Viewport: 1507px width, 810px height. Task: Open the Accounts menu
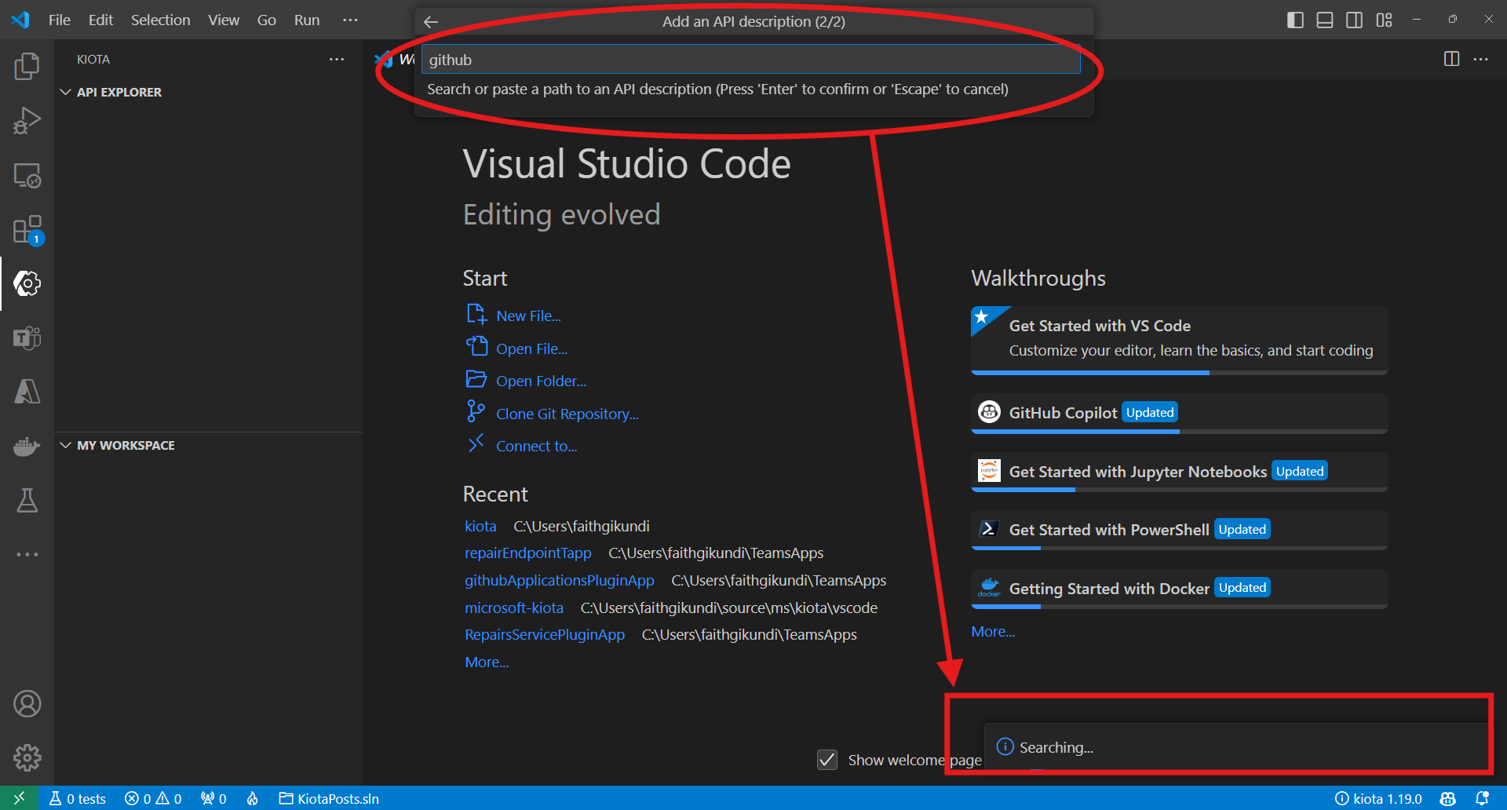coord(27,704)
